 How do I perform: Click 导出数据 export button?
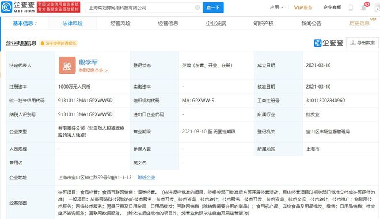coord(362,43)
